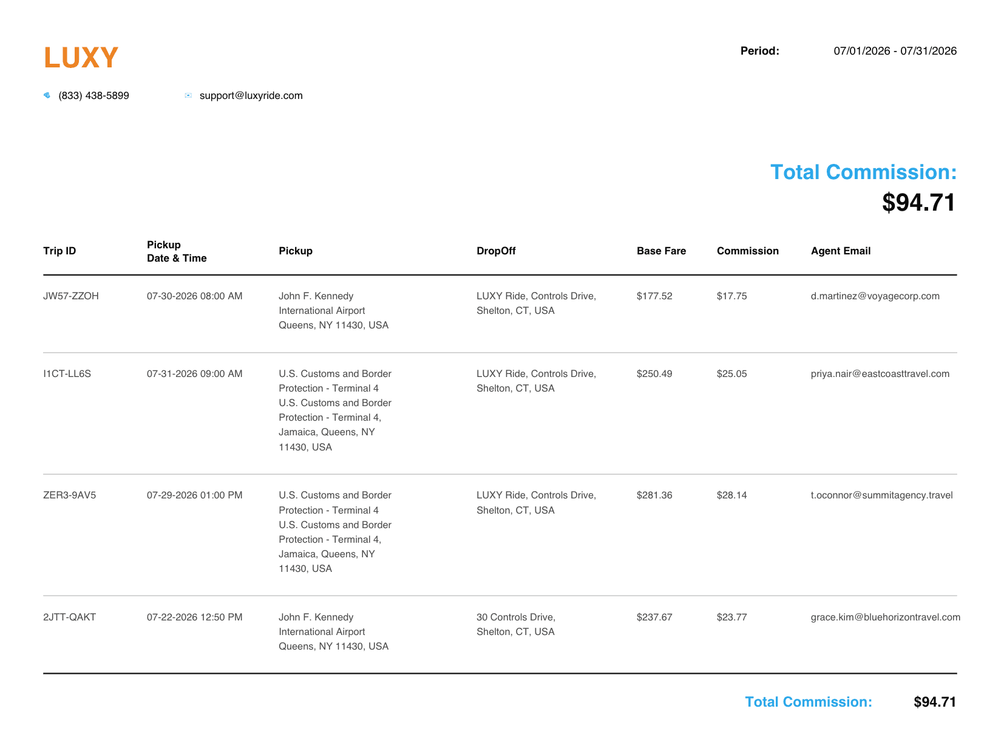Click the period dates 07/01/2026 - 07/31/2026
The width and height of the screenshot is (1004, 754).
pos(895,51)
